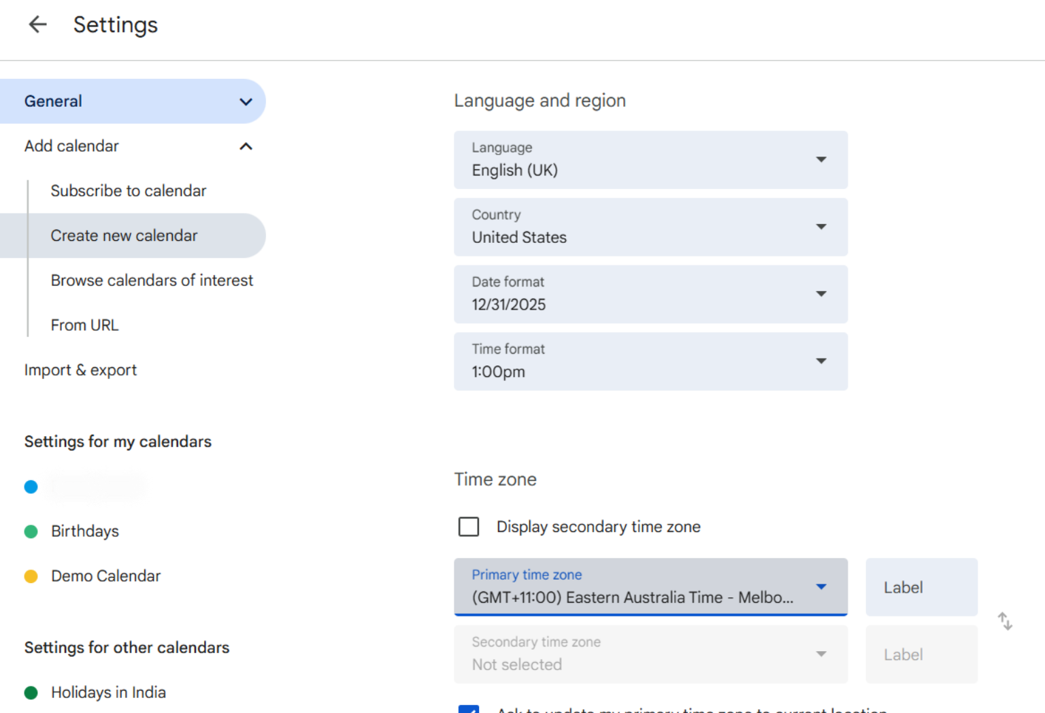Collapse the Add calendar section
Screen dimensions: 1045x713
click(x=246, y=146)
